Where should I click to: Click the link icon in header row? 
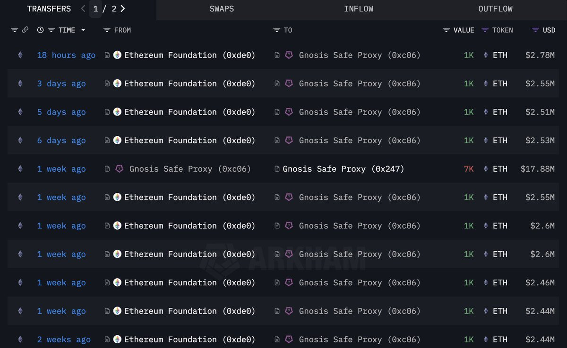[x=26, y=30]
